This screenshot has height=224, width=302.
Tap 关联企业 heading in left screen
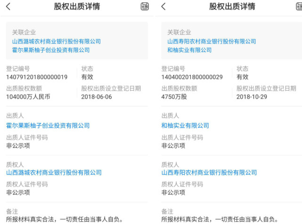pos(24,32)
